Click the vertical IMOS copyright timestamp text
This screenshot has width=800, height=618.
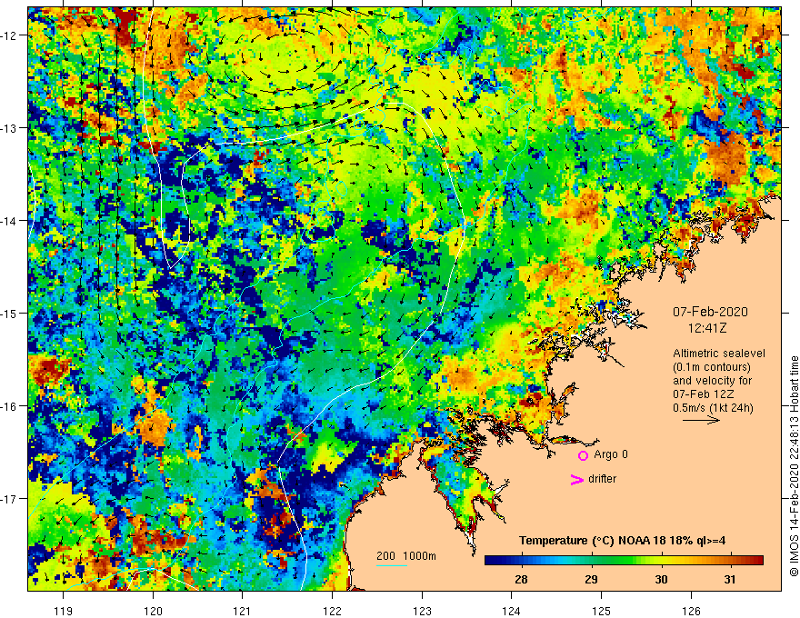click(x=794, y=466)
